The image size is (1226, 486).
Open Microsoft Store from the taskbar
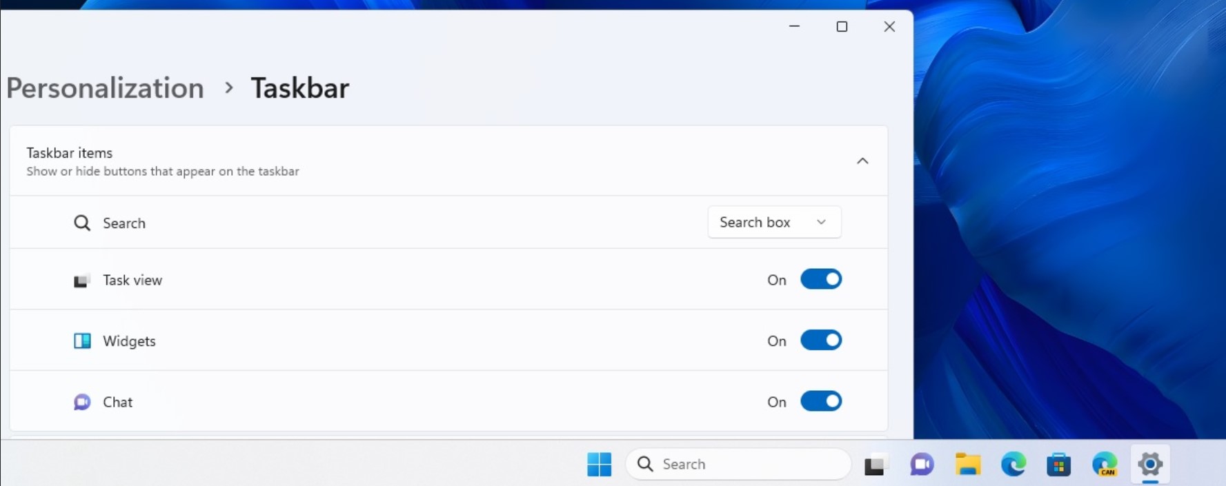(x=1058, y=465)
